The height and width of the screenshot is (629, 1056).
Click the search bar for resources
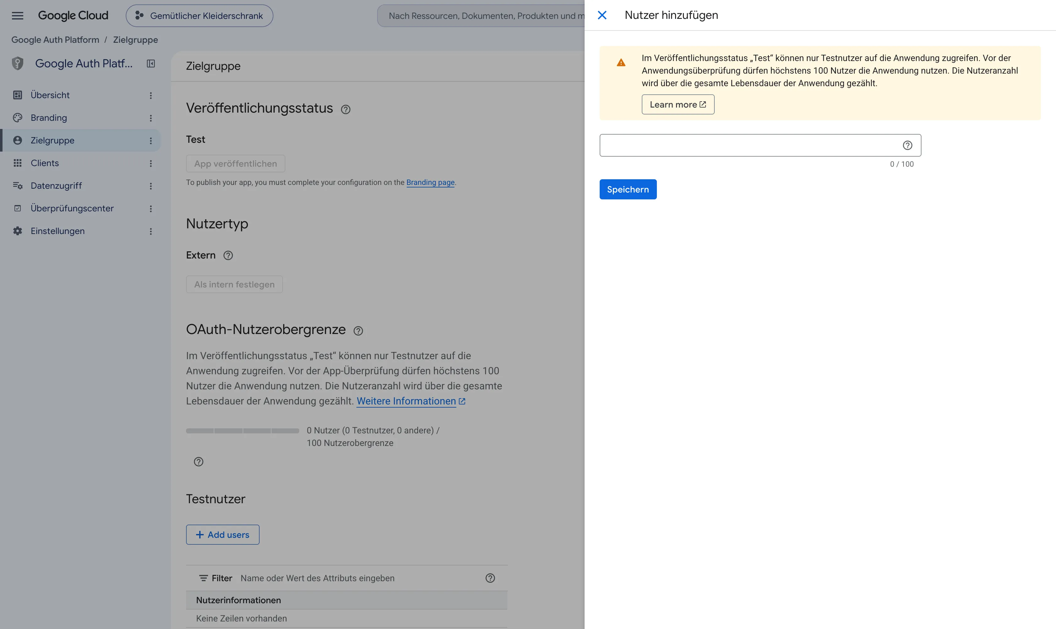pos(481,16)
